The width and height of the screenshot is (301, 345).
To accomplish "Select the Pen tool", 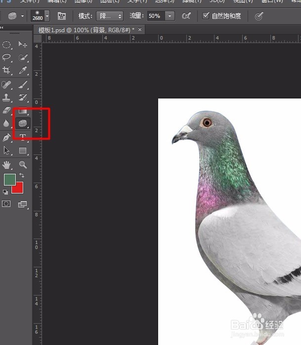I will pos(6,137).
